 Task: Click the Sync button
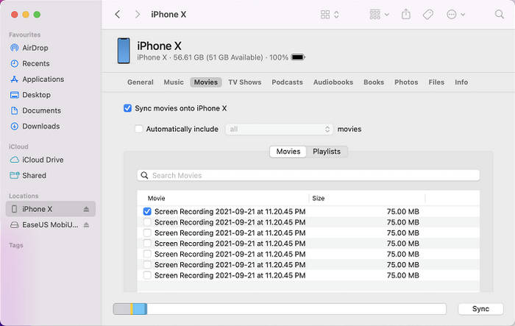[x=480, y=309]
